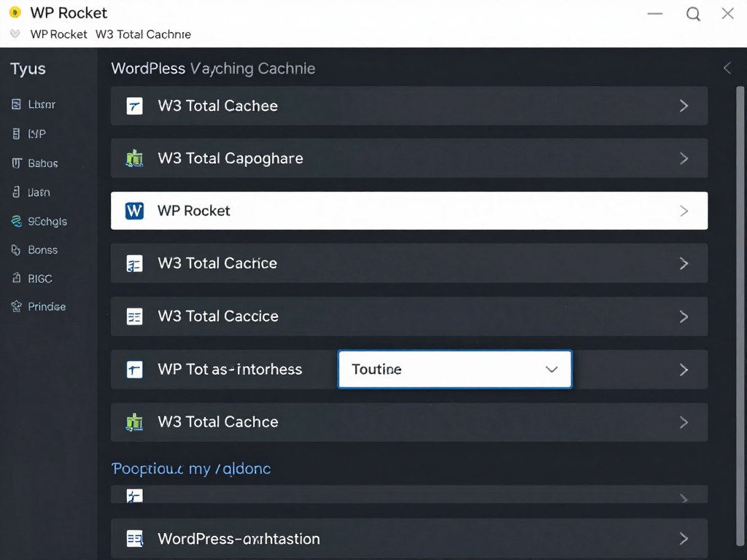747x560 pixels.
Task: Expand the W3 Total Capoghare chevron
Action: (684, 158)
